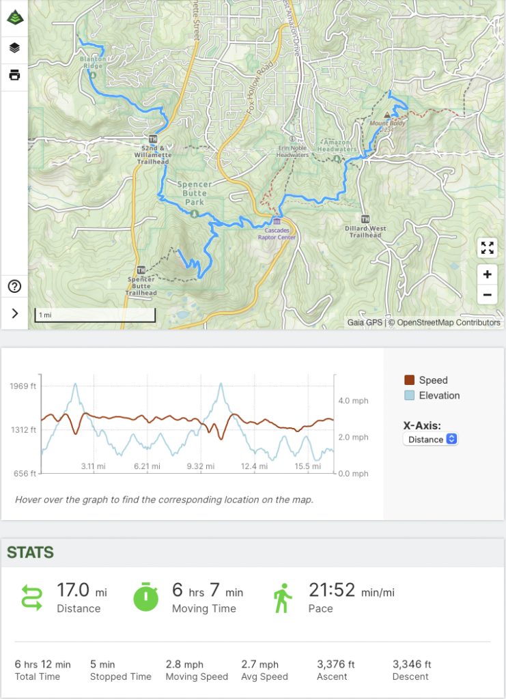
Task: Zoom in on the map
Action: pyautogui.click(x=487, y=274)
